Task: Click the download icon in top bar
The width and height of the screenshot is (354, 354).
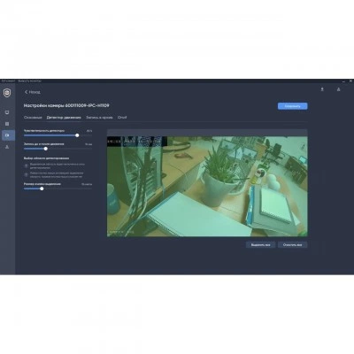Action: (322, 89)
